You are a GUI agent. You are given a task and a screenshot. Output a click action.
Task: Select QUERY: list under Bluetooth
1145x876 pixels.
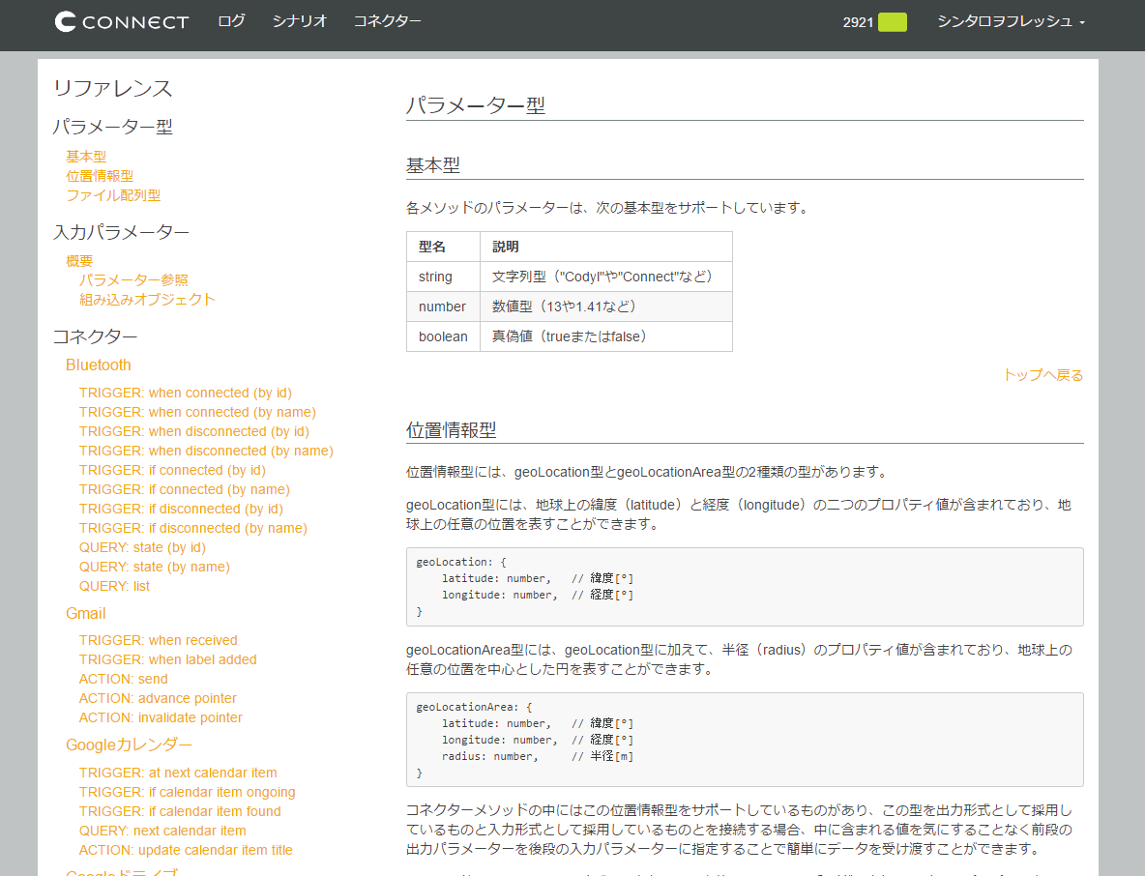pos(114,586)
